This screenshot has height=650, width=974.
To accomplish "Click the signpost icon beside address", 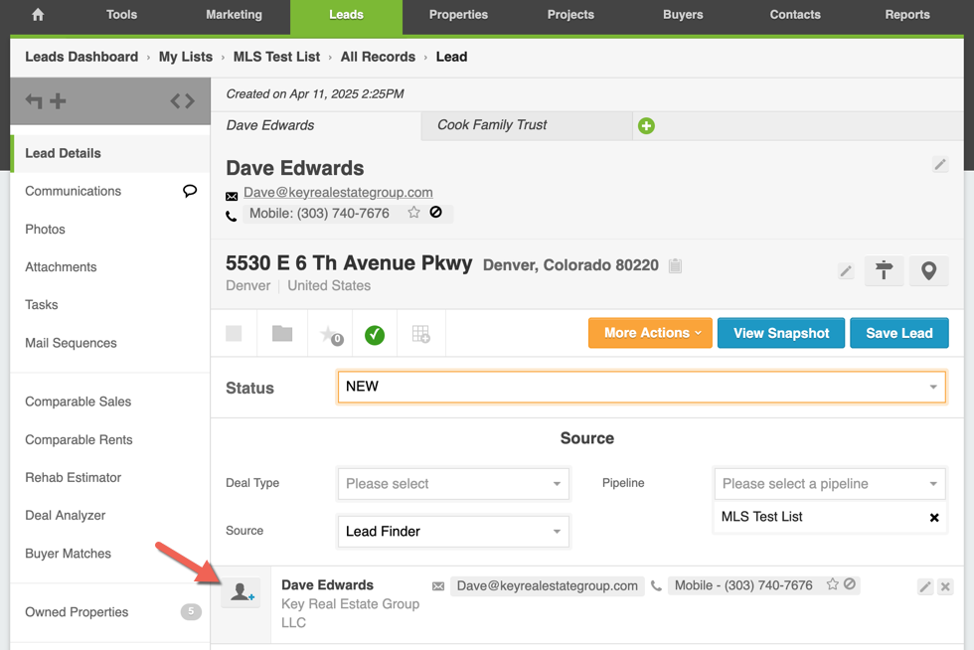I will click(x=884, y=270).
